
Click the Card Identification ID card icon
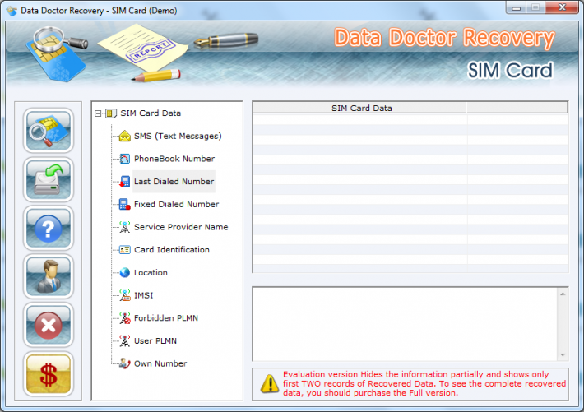125,249
